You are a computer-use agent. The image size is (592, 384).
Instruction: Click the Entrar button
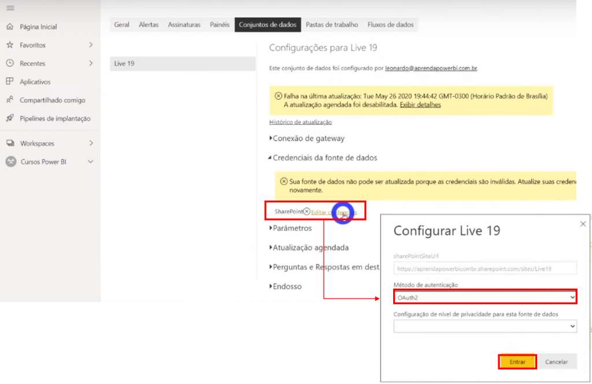pos(517,362)
